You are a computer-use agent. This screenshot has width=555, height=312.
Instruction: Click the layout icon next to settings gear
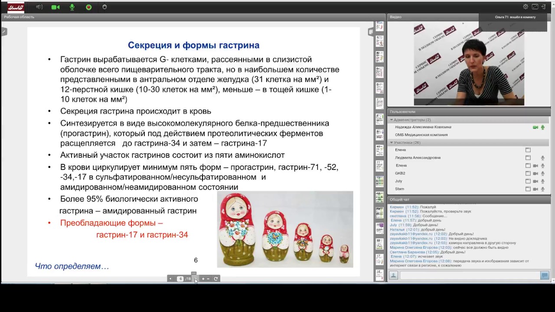pyautogui.click(x=535, y=6)
